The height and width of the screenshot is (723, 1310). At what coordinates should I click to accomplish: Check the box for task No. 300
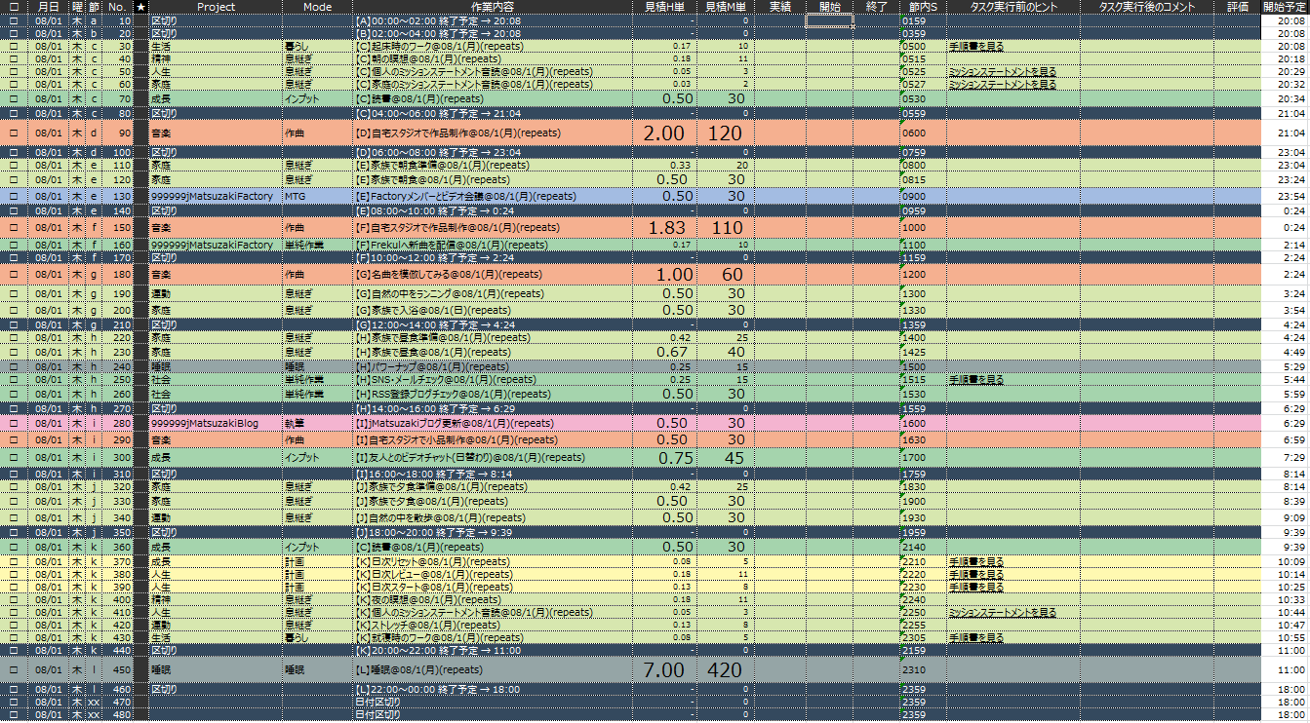[x=14, y=457]
